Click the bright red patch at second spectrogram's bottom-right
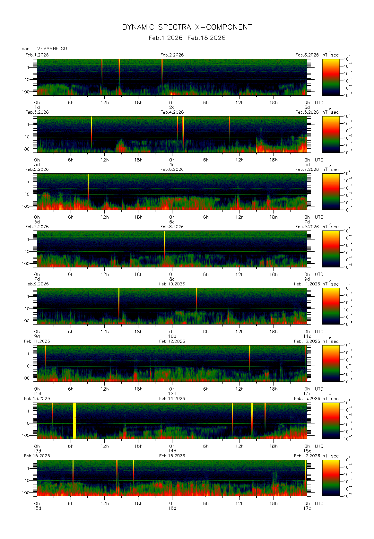Image resolution: width=374 pixels, height=539 pixels. tap(302, 148)
